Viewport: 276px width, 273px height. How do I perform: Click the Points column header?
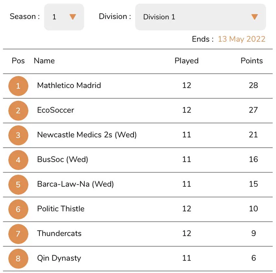click(252, 61)
